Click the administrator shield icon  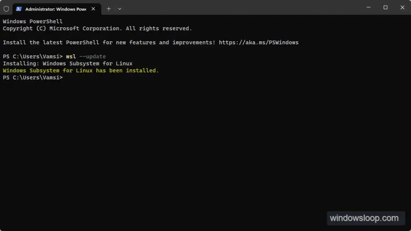[6, 8]
